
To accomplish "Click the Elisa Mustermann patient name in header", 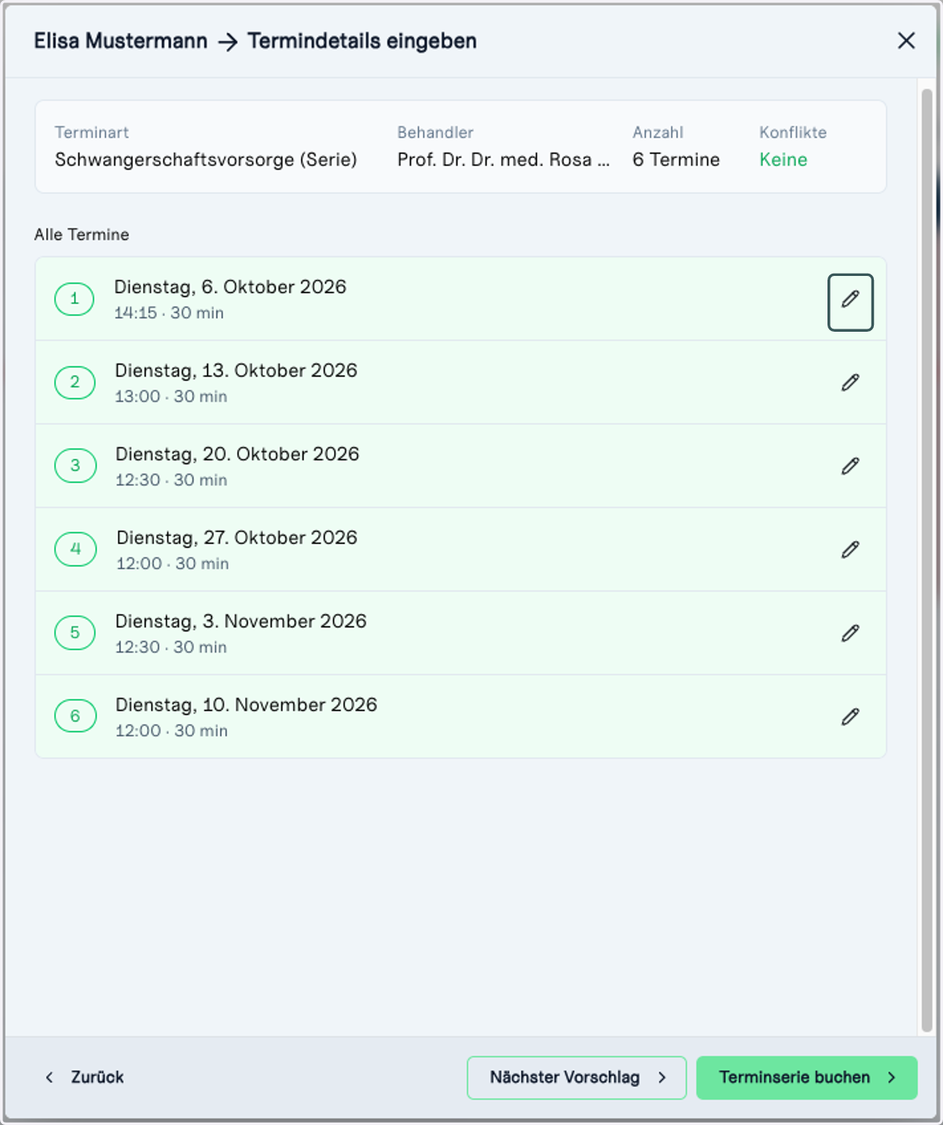I will [120, 41].
